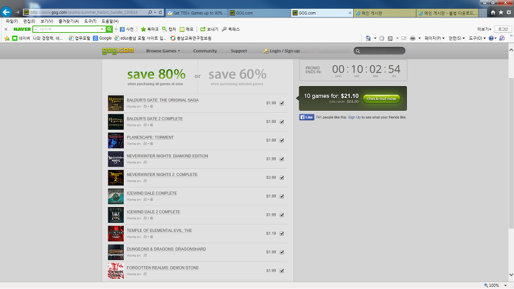
Task: Go back with the browser Back arrow
Action: pos(6,12)
